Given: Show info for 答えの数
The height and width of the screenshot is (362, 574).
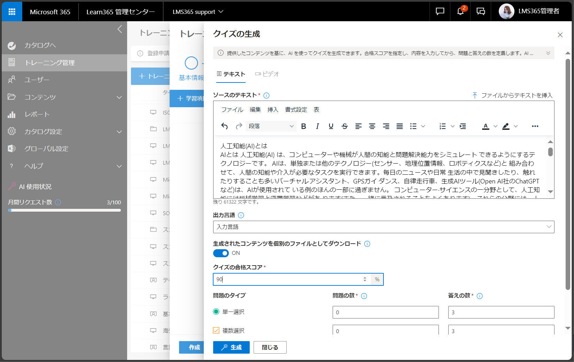Looking at the screenshot, I should [480, 296].
